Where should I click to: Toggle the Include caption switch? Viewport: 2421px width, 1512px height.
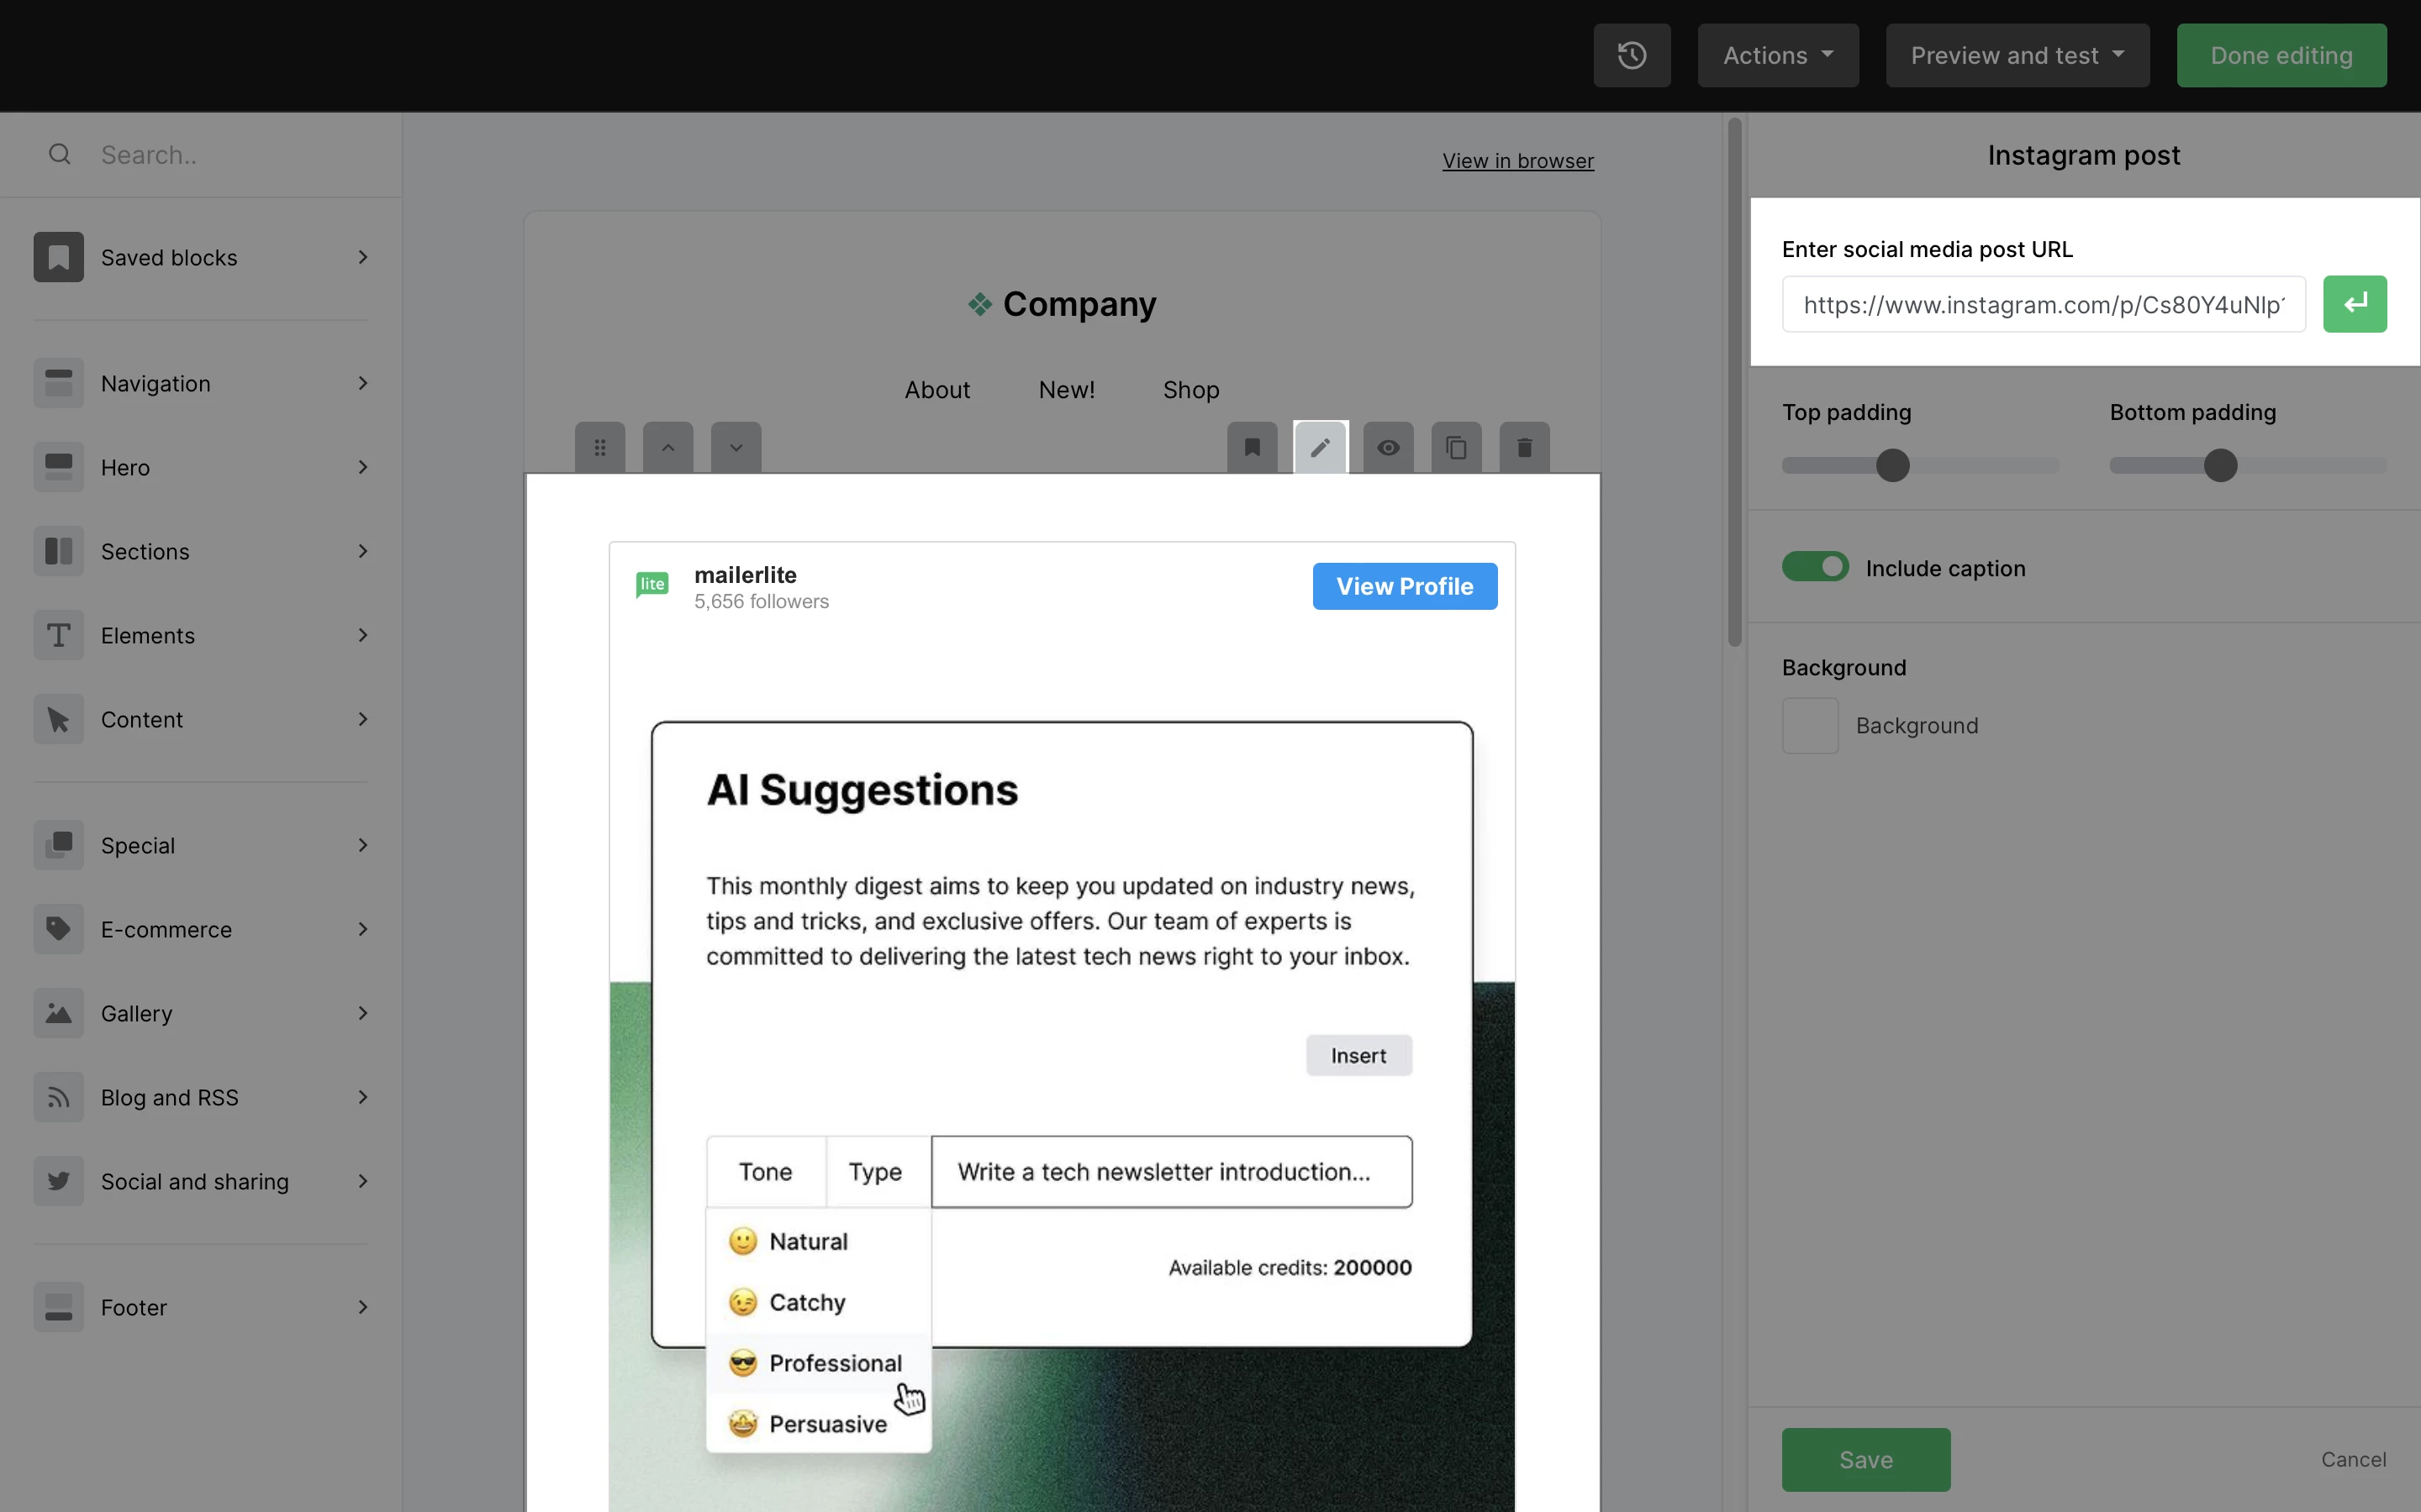point(1815,567)
